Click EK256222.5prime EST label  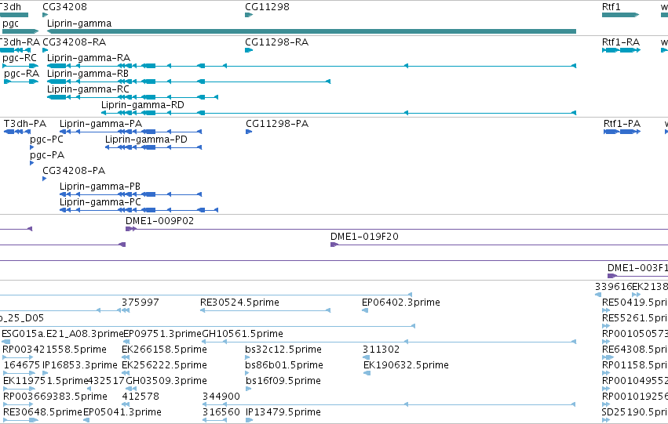tap(164, 366)
